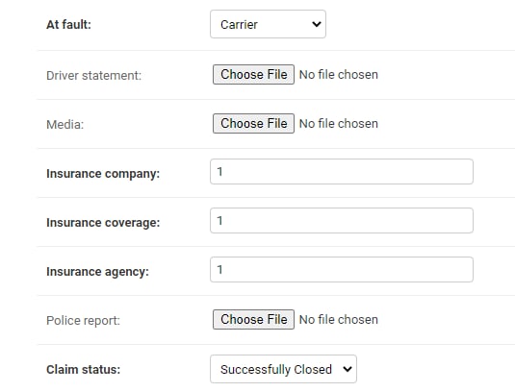Click the Driver statement label
515x392 pixels.
[93, 75]
